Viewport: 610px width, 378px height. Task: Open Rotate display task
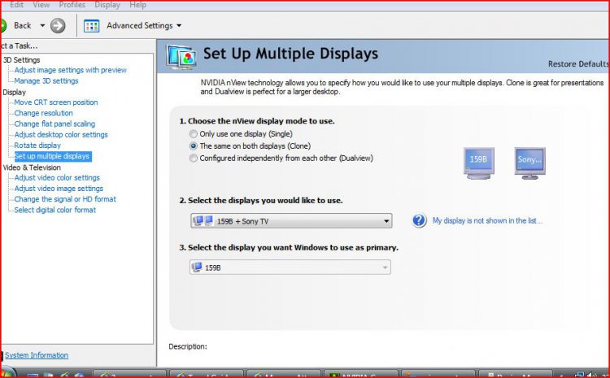point(37,146)
